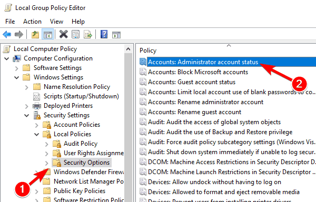Collapse the Local Policies node
Image resolution: width=316 pixels, height=202 pixels.
[x=37, y=134]
